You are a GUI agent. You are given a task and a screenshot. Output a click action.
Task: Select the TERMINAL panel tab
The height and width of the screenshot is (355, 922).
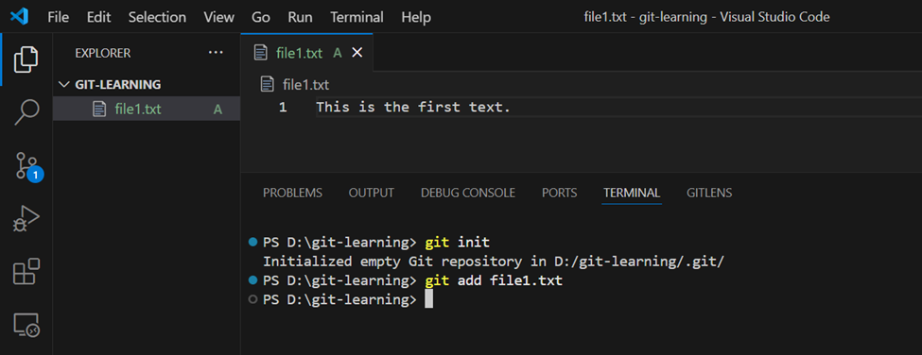[632, 193]
